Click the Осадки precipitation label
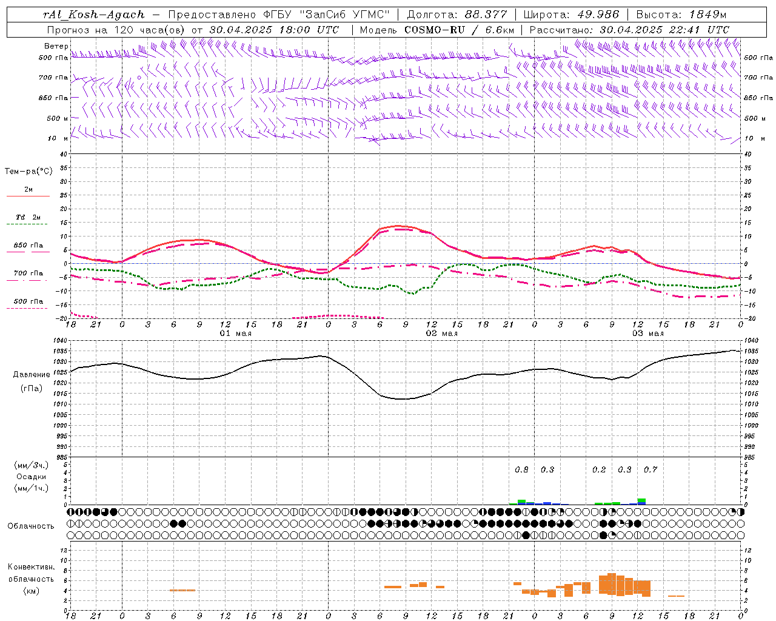 point(32,477)
